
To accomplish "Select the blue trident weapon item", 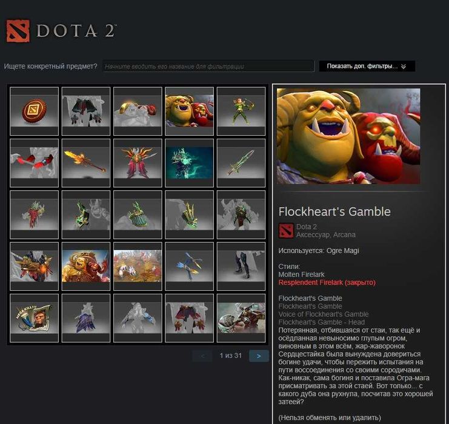I will [x=189, y=267].
